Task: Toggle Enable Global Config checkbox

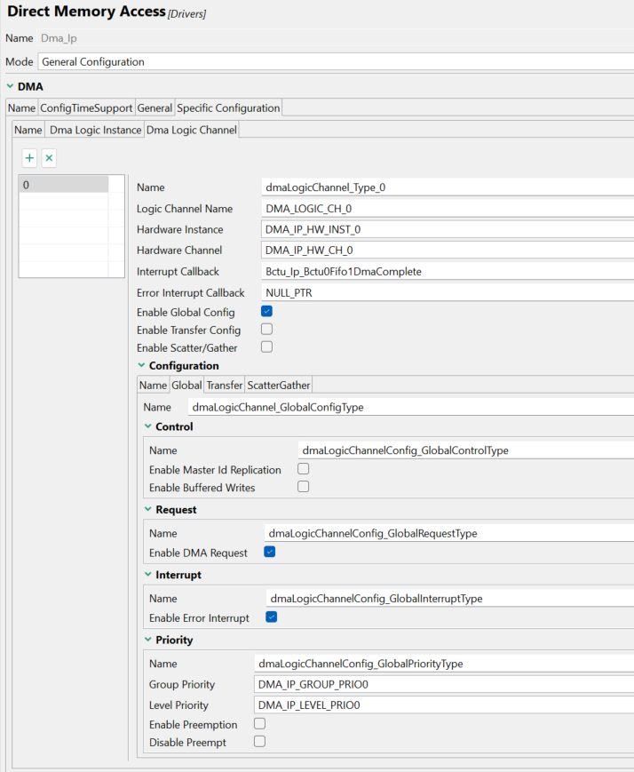Action: (266, 312)
